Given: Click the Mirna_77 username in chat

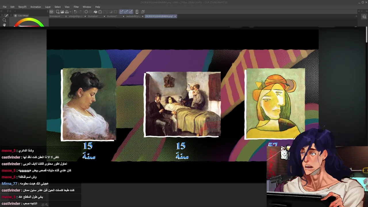Looking at the screenshot, I should (9, 184).
